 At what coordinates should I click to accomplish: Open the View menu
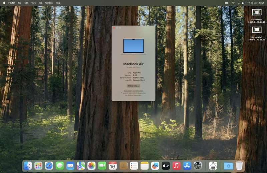pos(34,3)
